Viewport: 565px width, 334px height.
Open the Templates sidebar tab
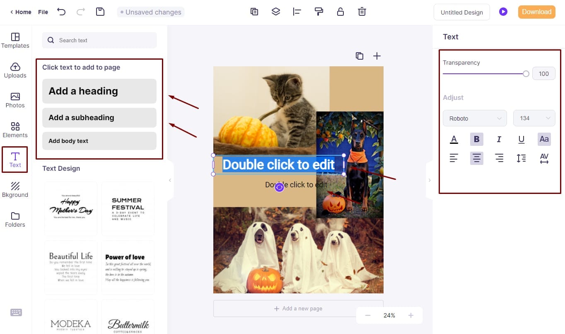pyautogui.click(x=15, y=41)
